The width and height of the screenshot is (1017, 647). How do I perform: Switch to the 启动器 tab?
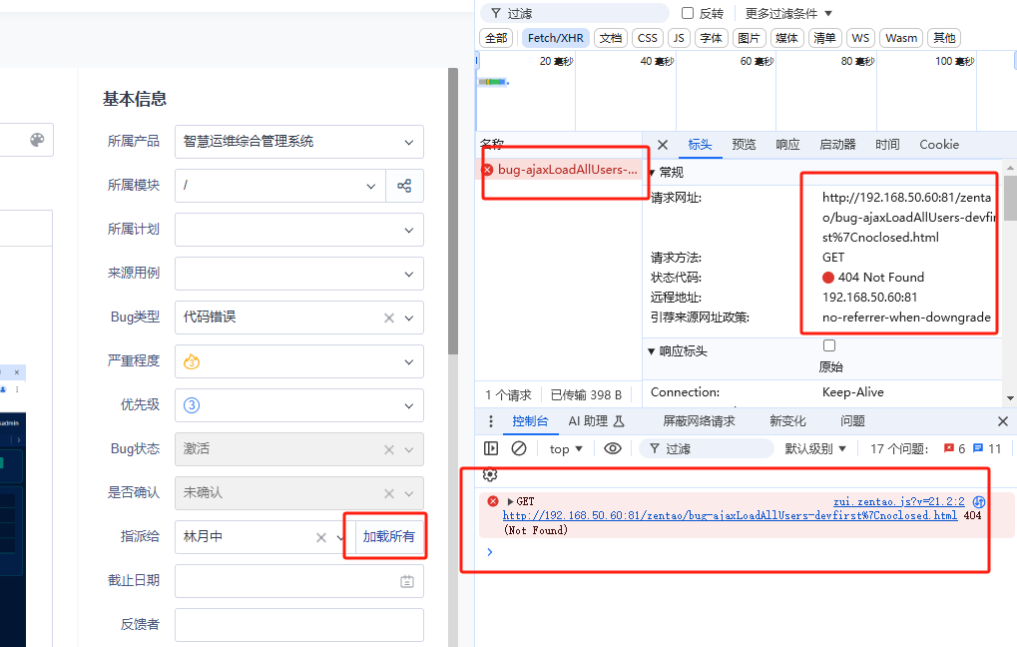(x=837, y=145)
